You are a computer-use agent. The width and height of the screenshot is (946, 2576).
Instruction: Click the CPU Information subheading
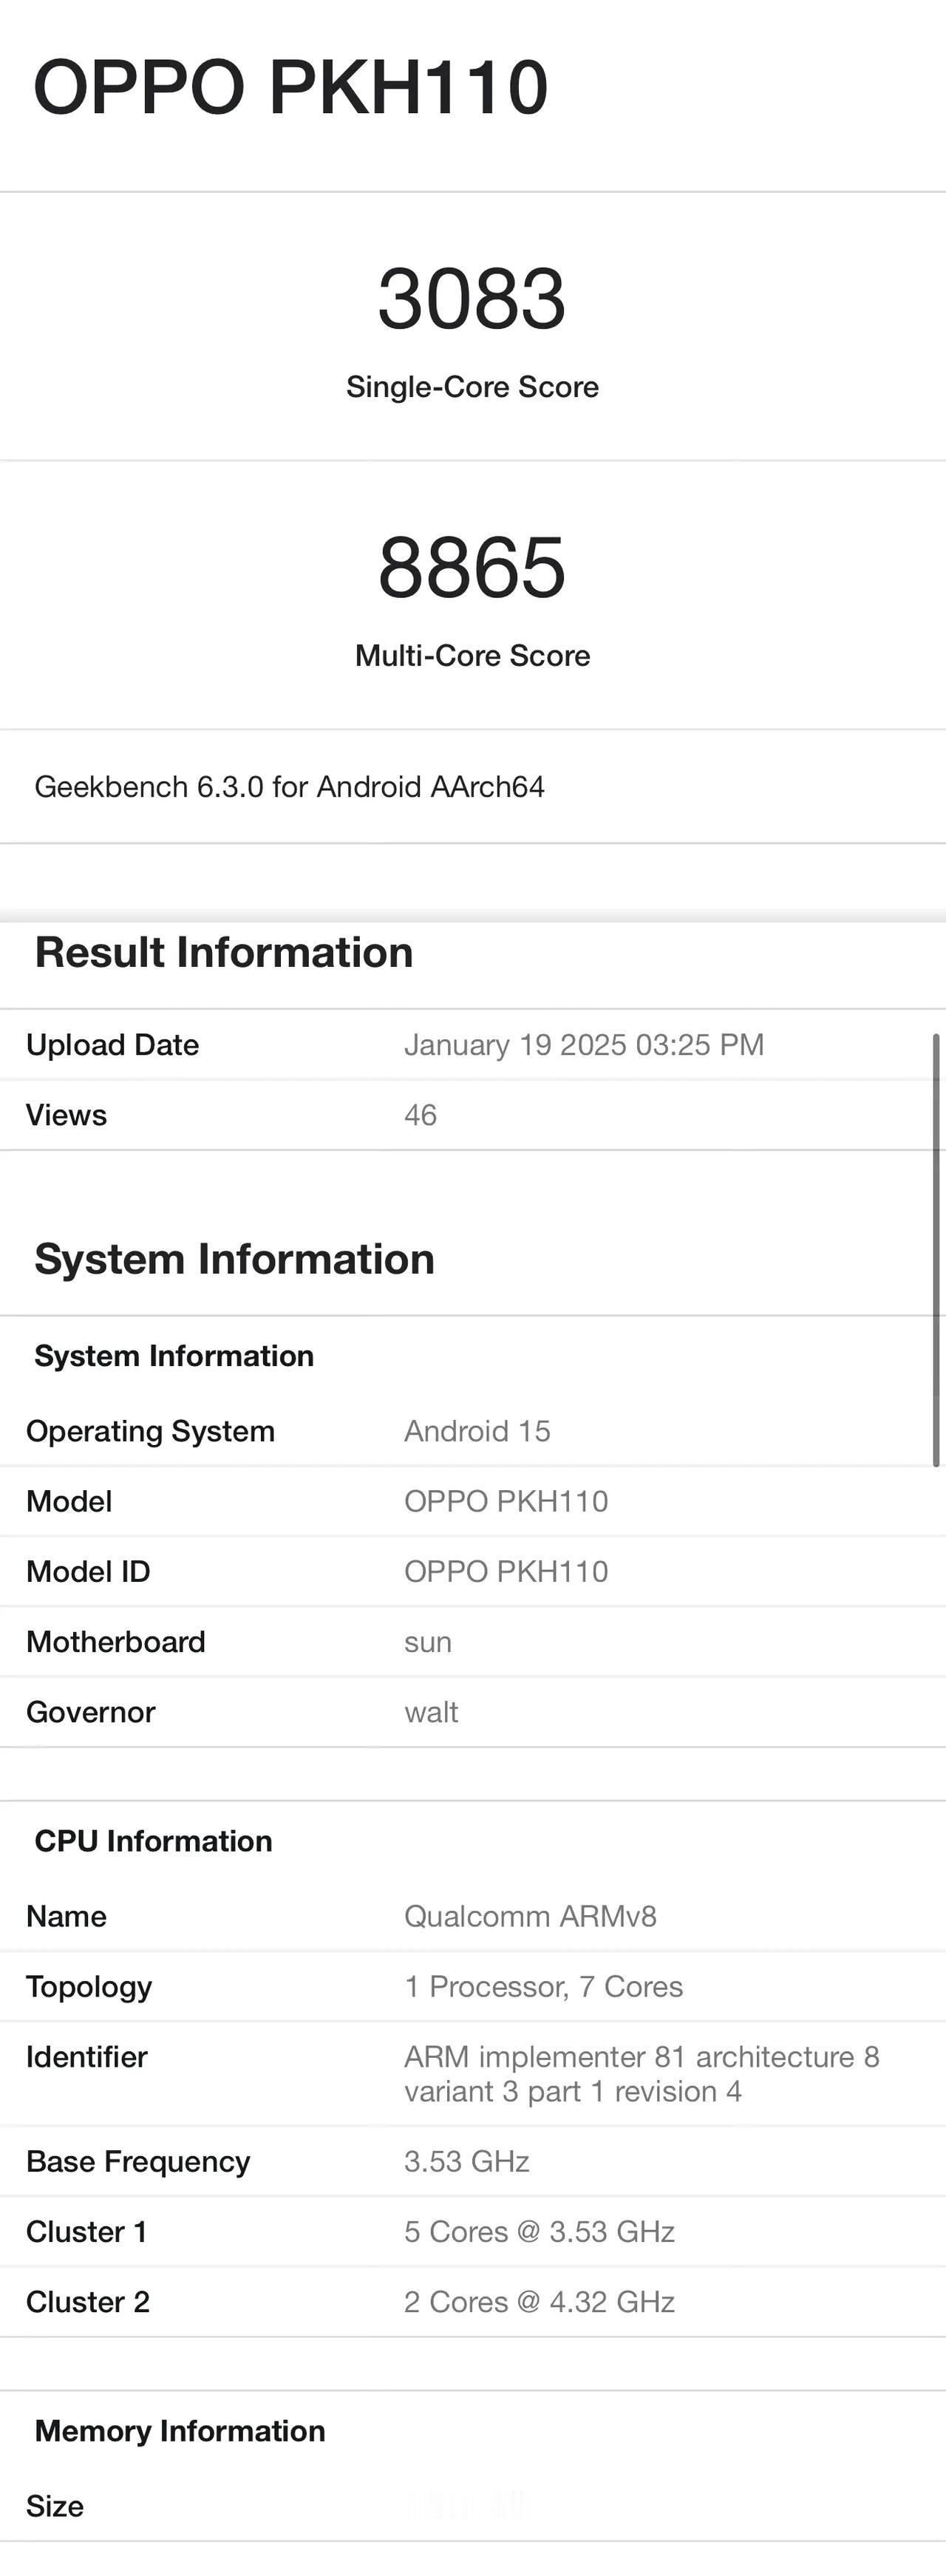coord(154,1841)
